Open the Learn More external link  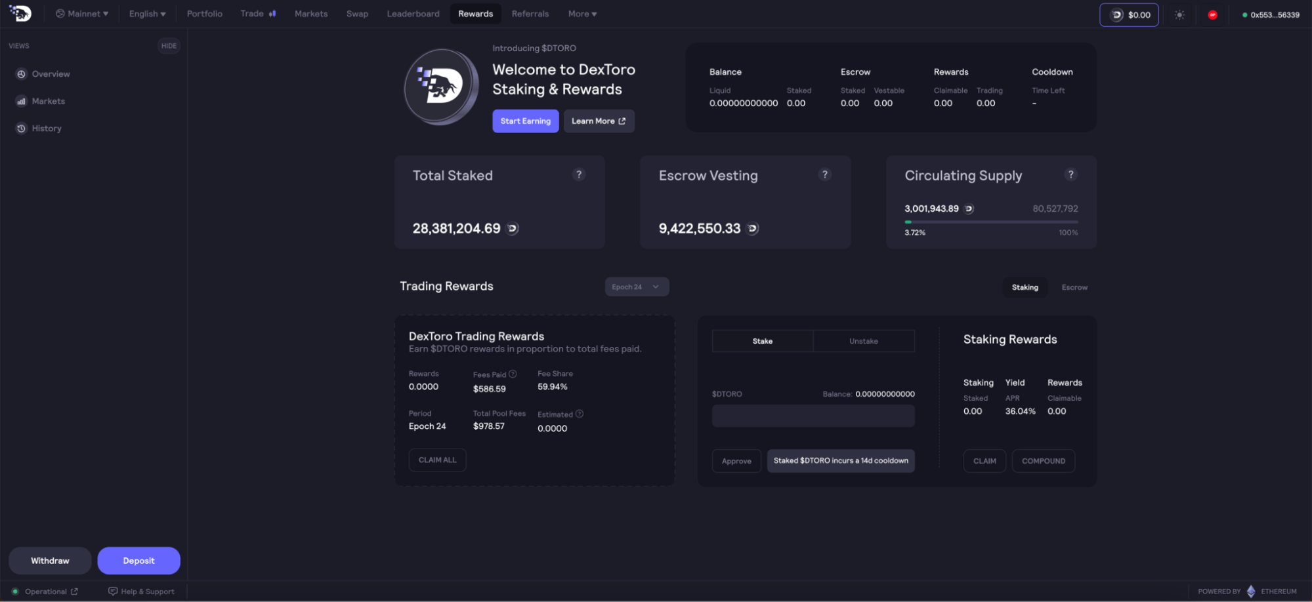click(599, 121)
